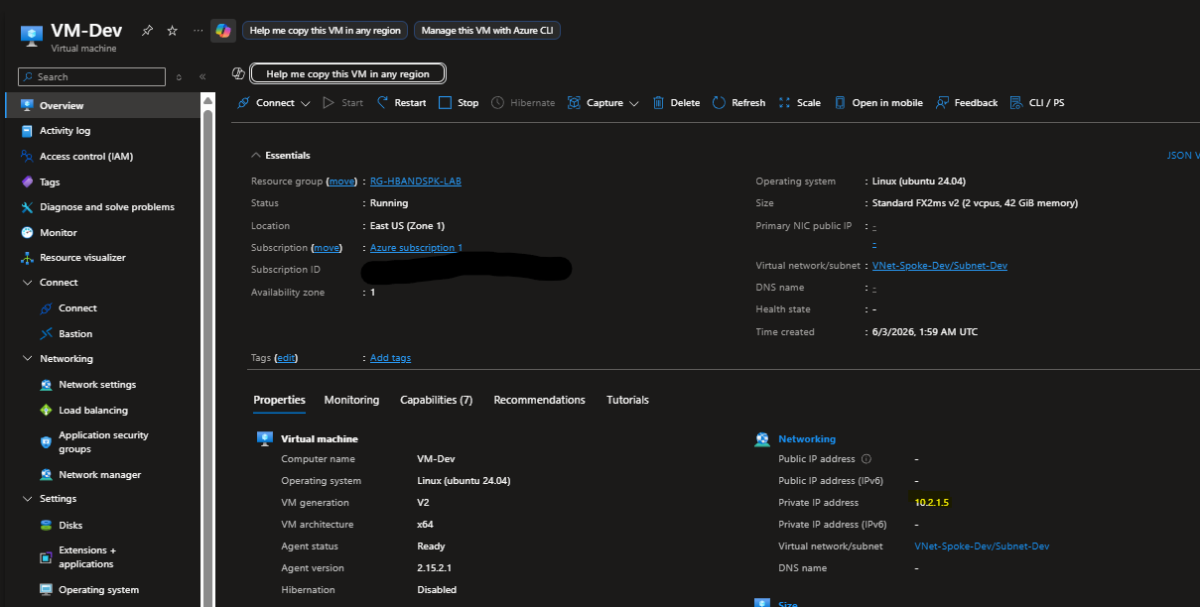Click the Operating system icon in the sidebar

coord(47,590)
